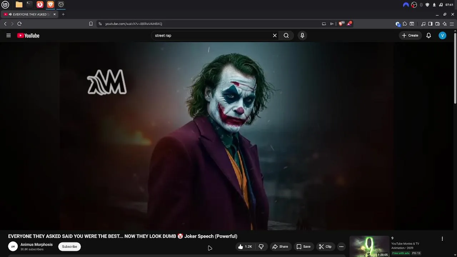Viewport: 457px width, 257px height.
Task: Go back to the previous page
Action: coord(5,24)
